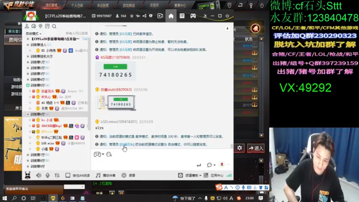359x202 pixels.
Task: Select user 小强 in channel list
Action: [44, 149]
